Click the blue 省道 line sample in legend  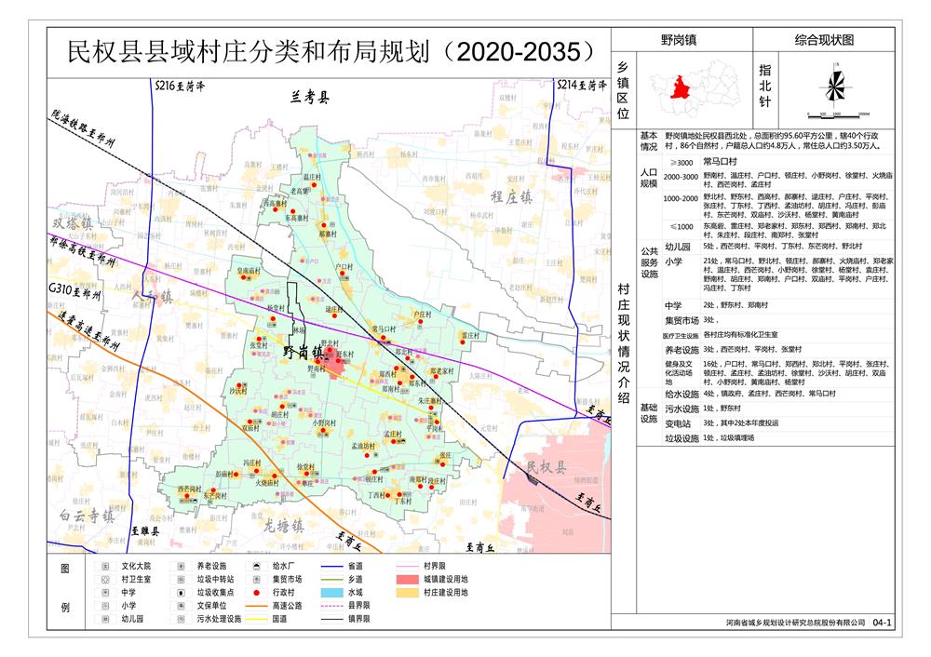tap(332, 566)
